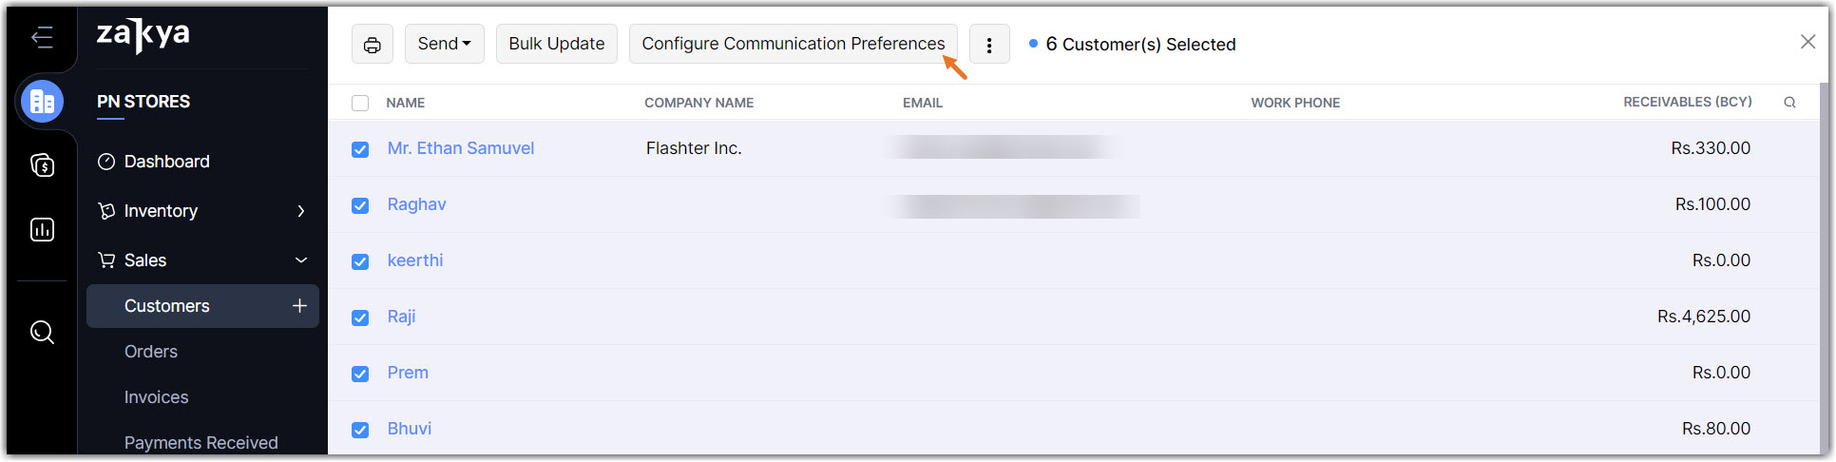Click the print icon button
This screenshot has height=462, width=1836.
pos(373,45)
